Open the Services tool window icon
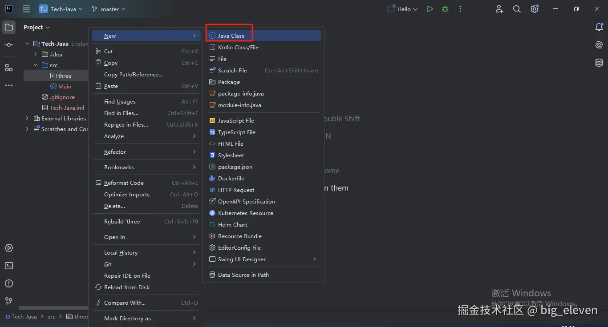This screenshot has width=608, height=327. (9, 248)
